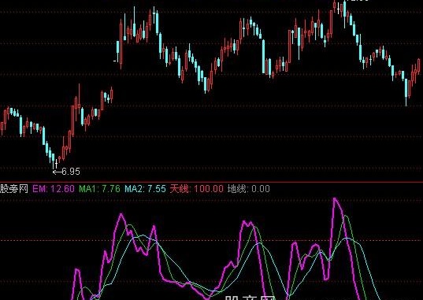Click the MA2: 7.55 indicator value
The width and height of the screenshot is (423, 300).
coord(145,188)
